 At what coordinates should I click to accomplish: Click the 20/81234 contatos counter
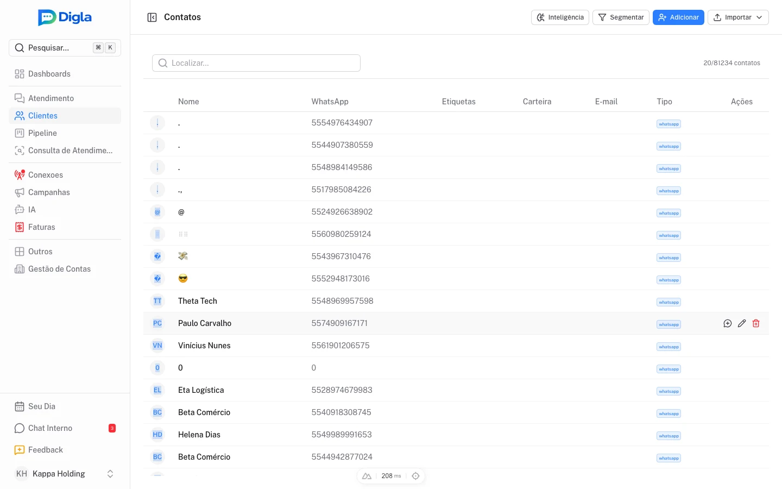point(731,63)
